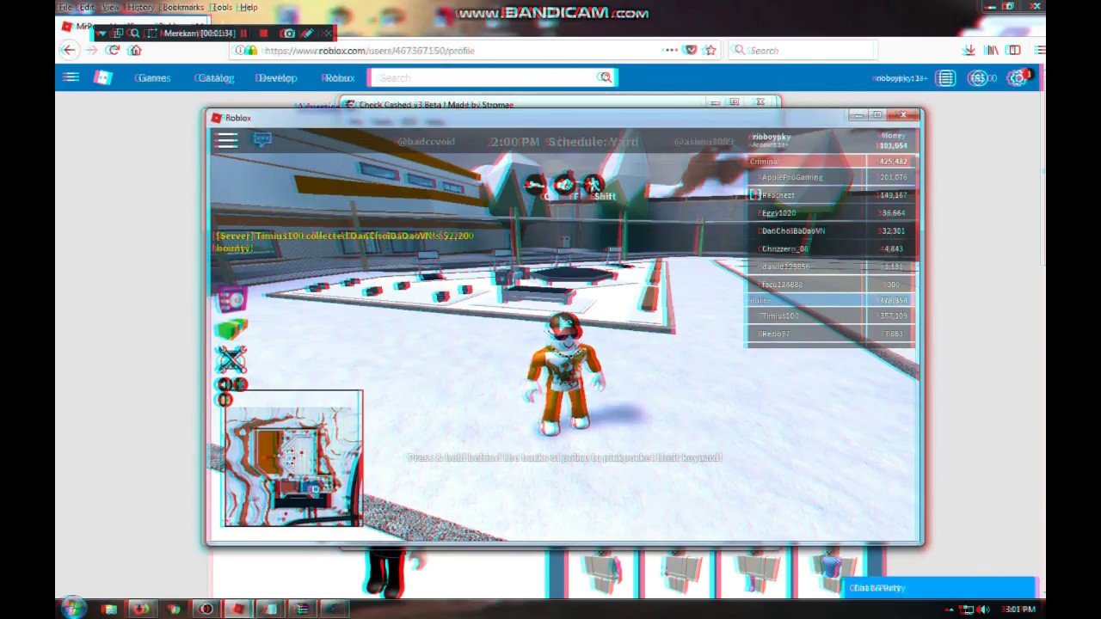Open the Robux balance icon
The height and width of the screenshot is (619, 1101).
point(980,78)
